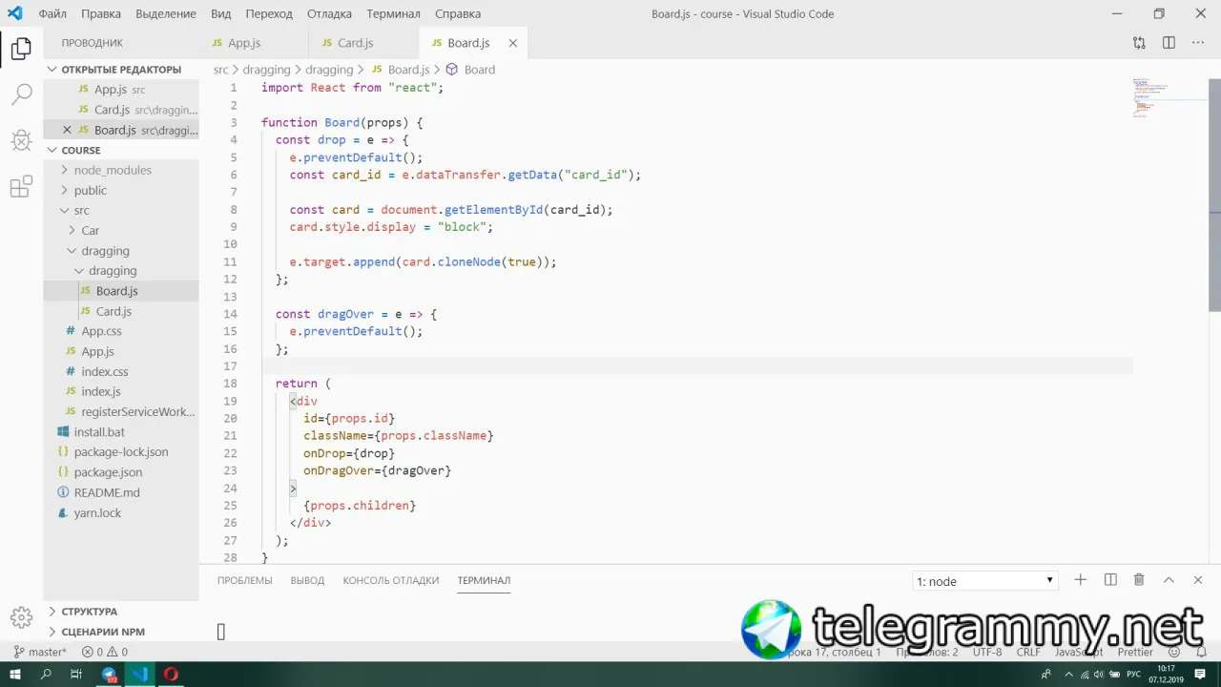Open the Windows Start menu
Screen dimensions: 1221x687
[x=15, y=675]
